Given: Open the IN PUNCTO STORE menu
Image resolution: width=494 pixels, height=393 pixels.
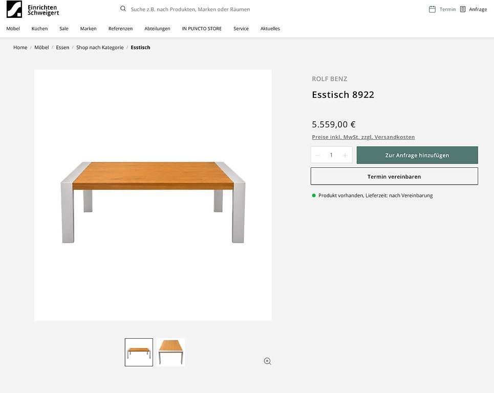Looking at the screenshot, I should 202,29.
